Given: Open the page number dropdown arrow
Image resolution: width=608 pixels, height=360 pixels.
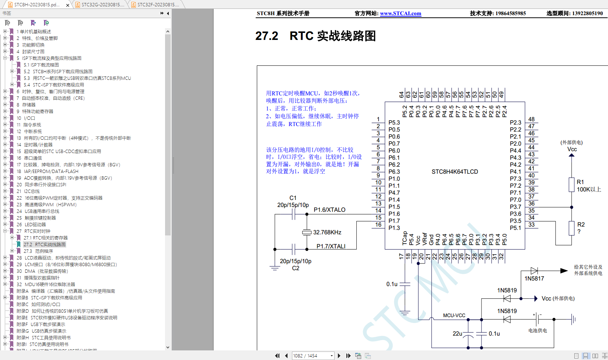Looking at the screenshot, I should pyautogui.click(x=332, y=356).
